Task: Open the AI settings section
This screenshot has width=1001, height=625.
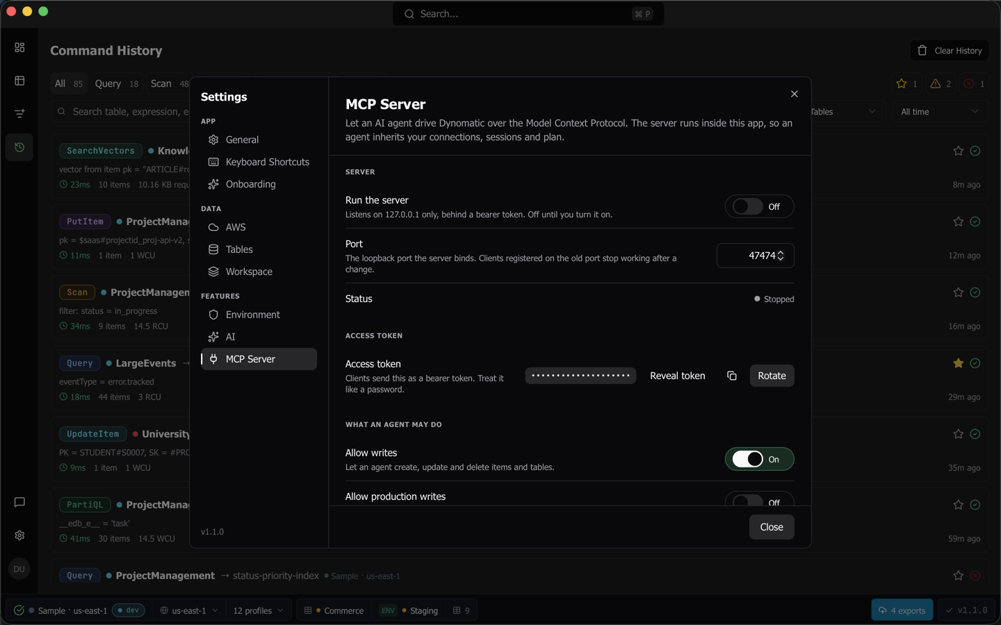Action: click(259, 337)
